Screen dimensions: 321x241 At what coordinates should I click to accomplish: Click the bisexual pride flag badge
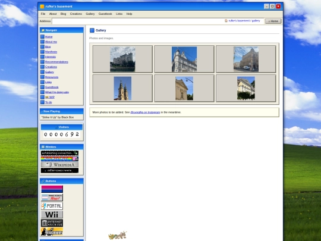tap(52, 189)
